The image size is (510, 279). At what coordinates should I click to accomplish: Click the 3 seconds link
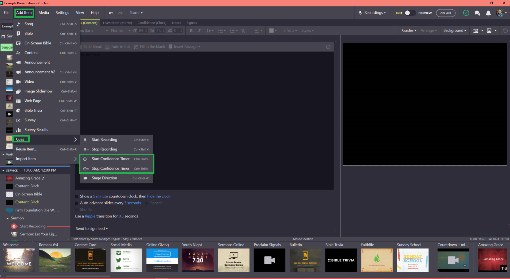pyautogui.click(x=133, y=203)
